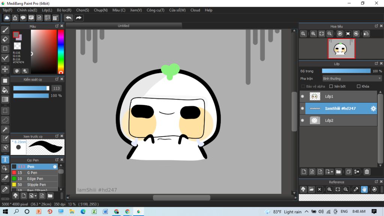The width and height of the screenshot is (384, 216).
Task: Enable hand tool in Reference panel
Action: coord(364,189)
